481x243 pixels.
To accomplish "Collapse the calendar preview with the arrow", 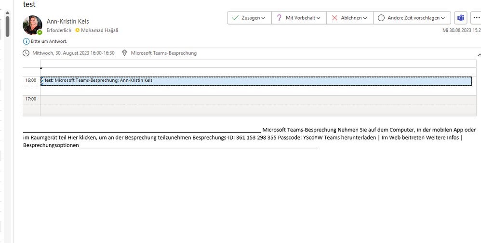I will point(479,54).
